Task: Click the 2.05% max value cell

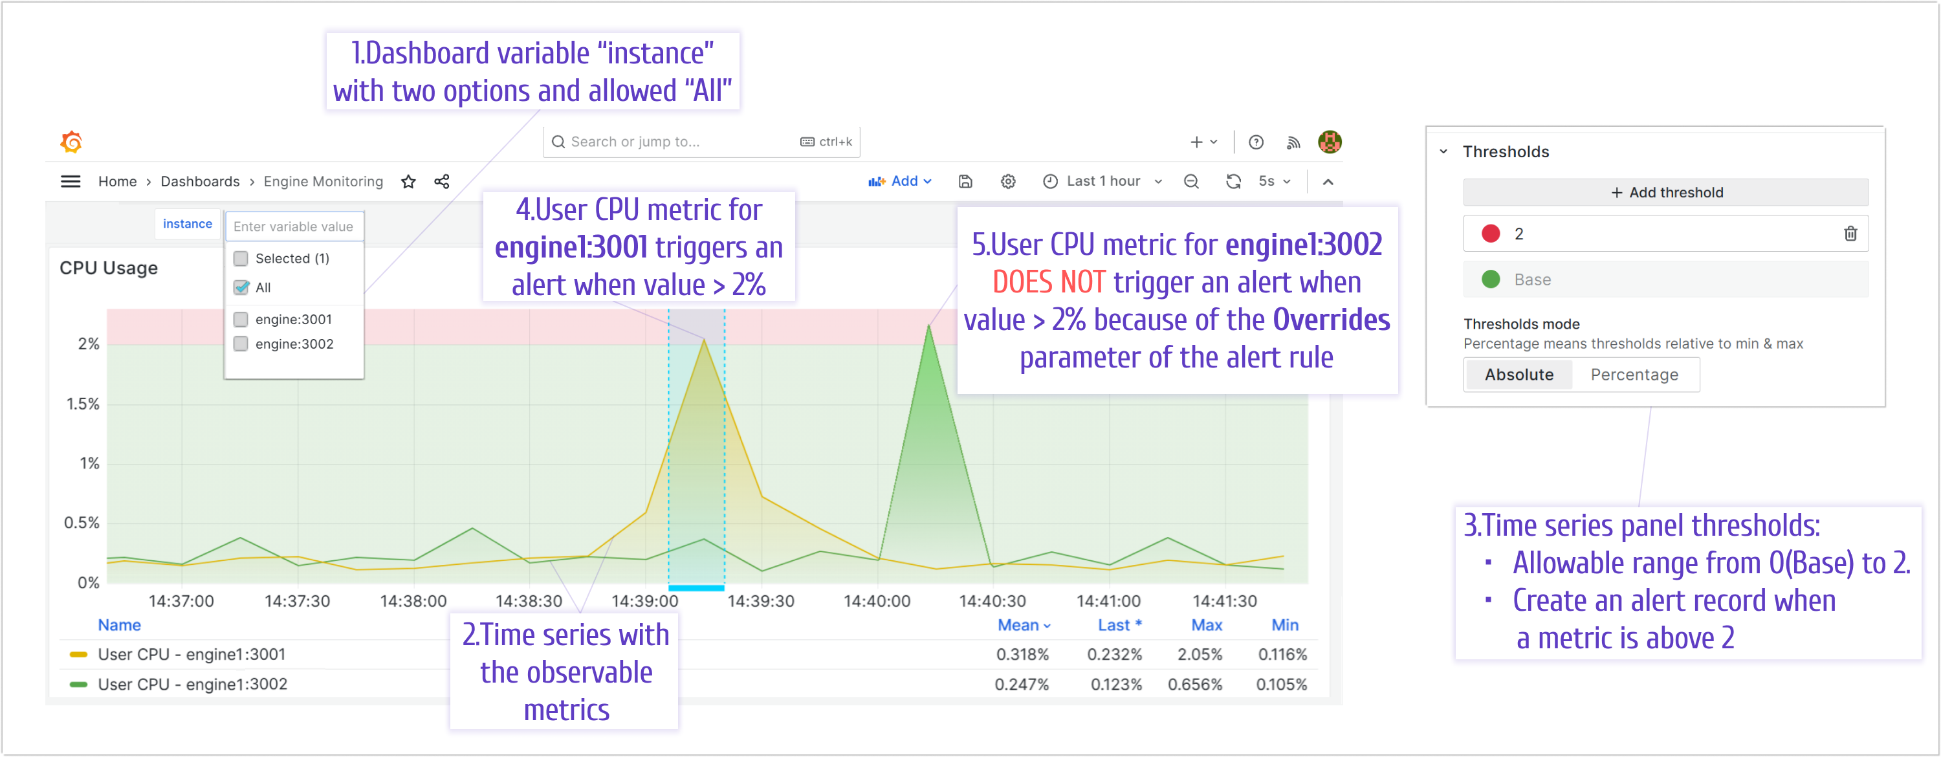Action: pyautogui.click(x=1200, y=655)
